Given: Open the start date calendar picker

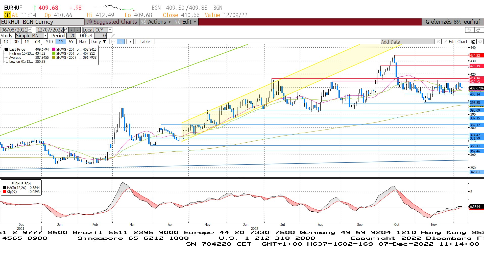Looking at the screenshot, I should coord(30,30).
